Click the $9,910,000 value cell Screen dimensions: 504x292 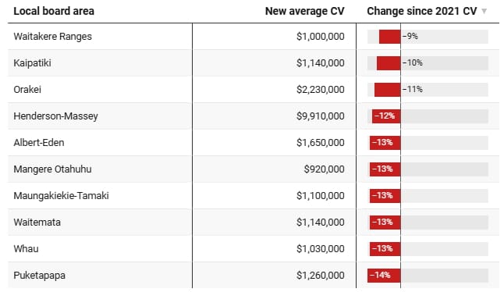320,116
